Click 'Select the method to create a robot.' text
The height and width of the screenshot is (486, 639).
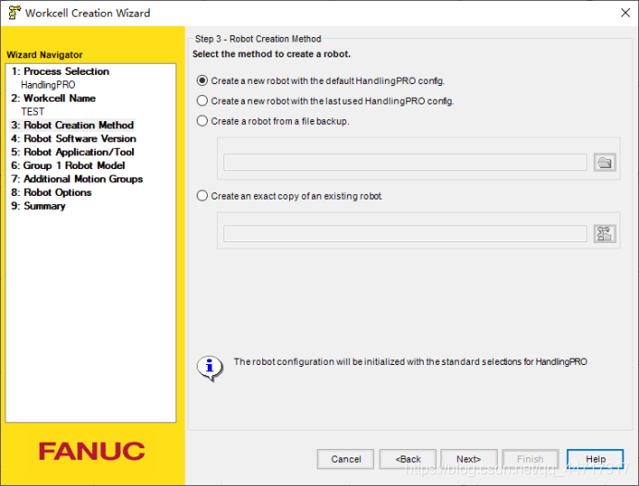[271, 54]
